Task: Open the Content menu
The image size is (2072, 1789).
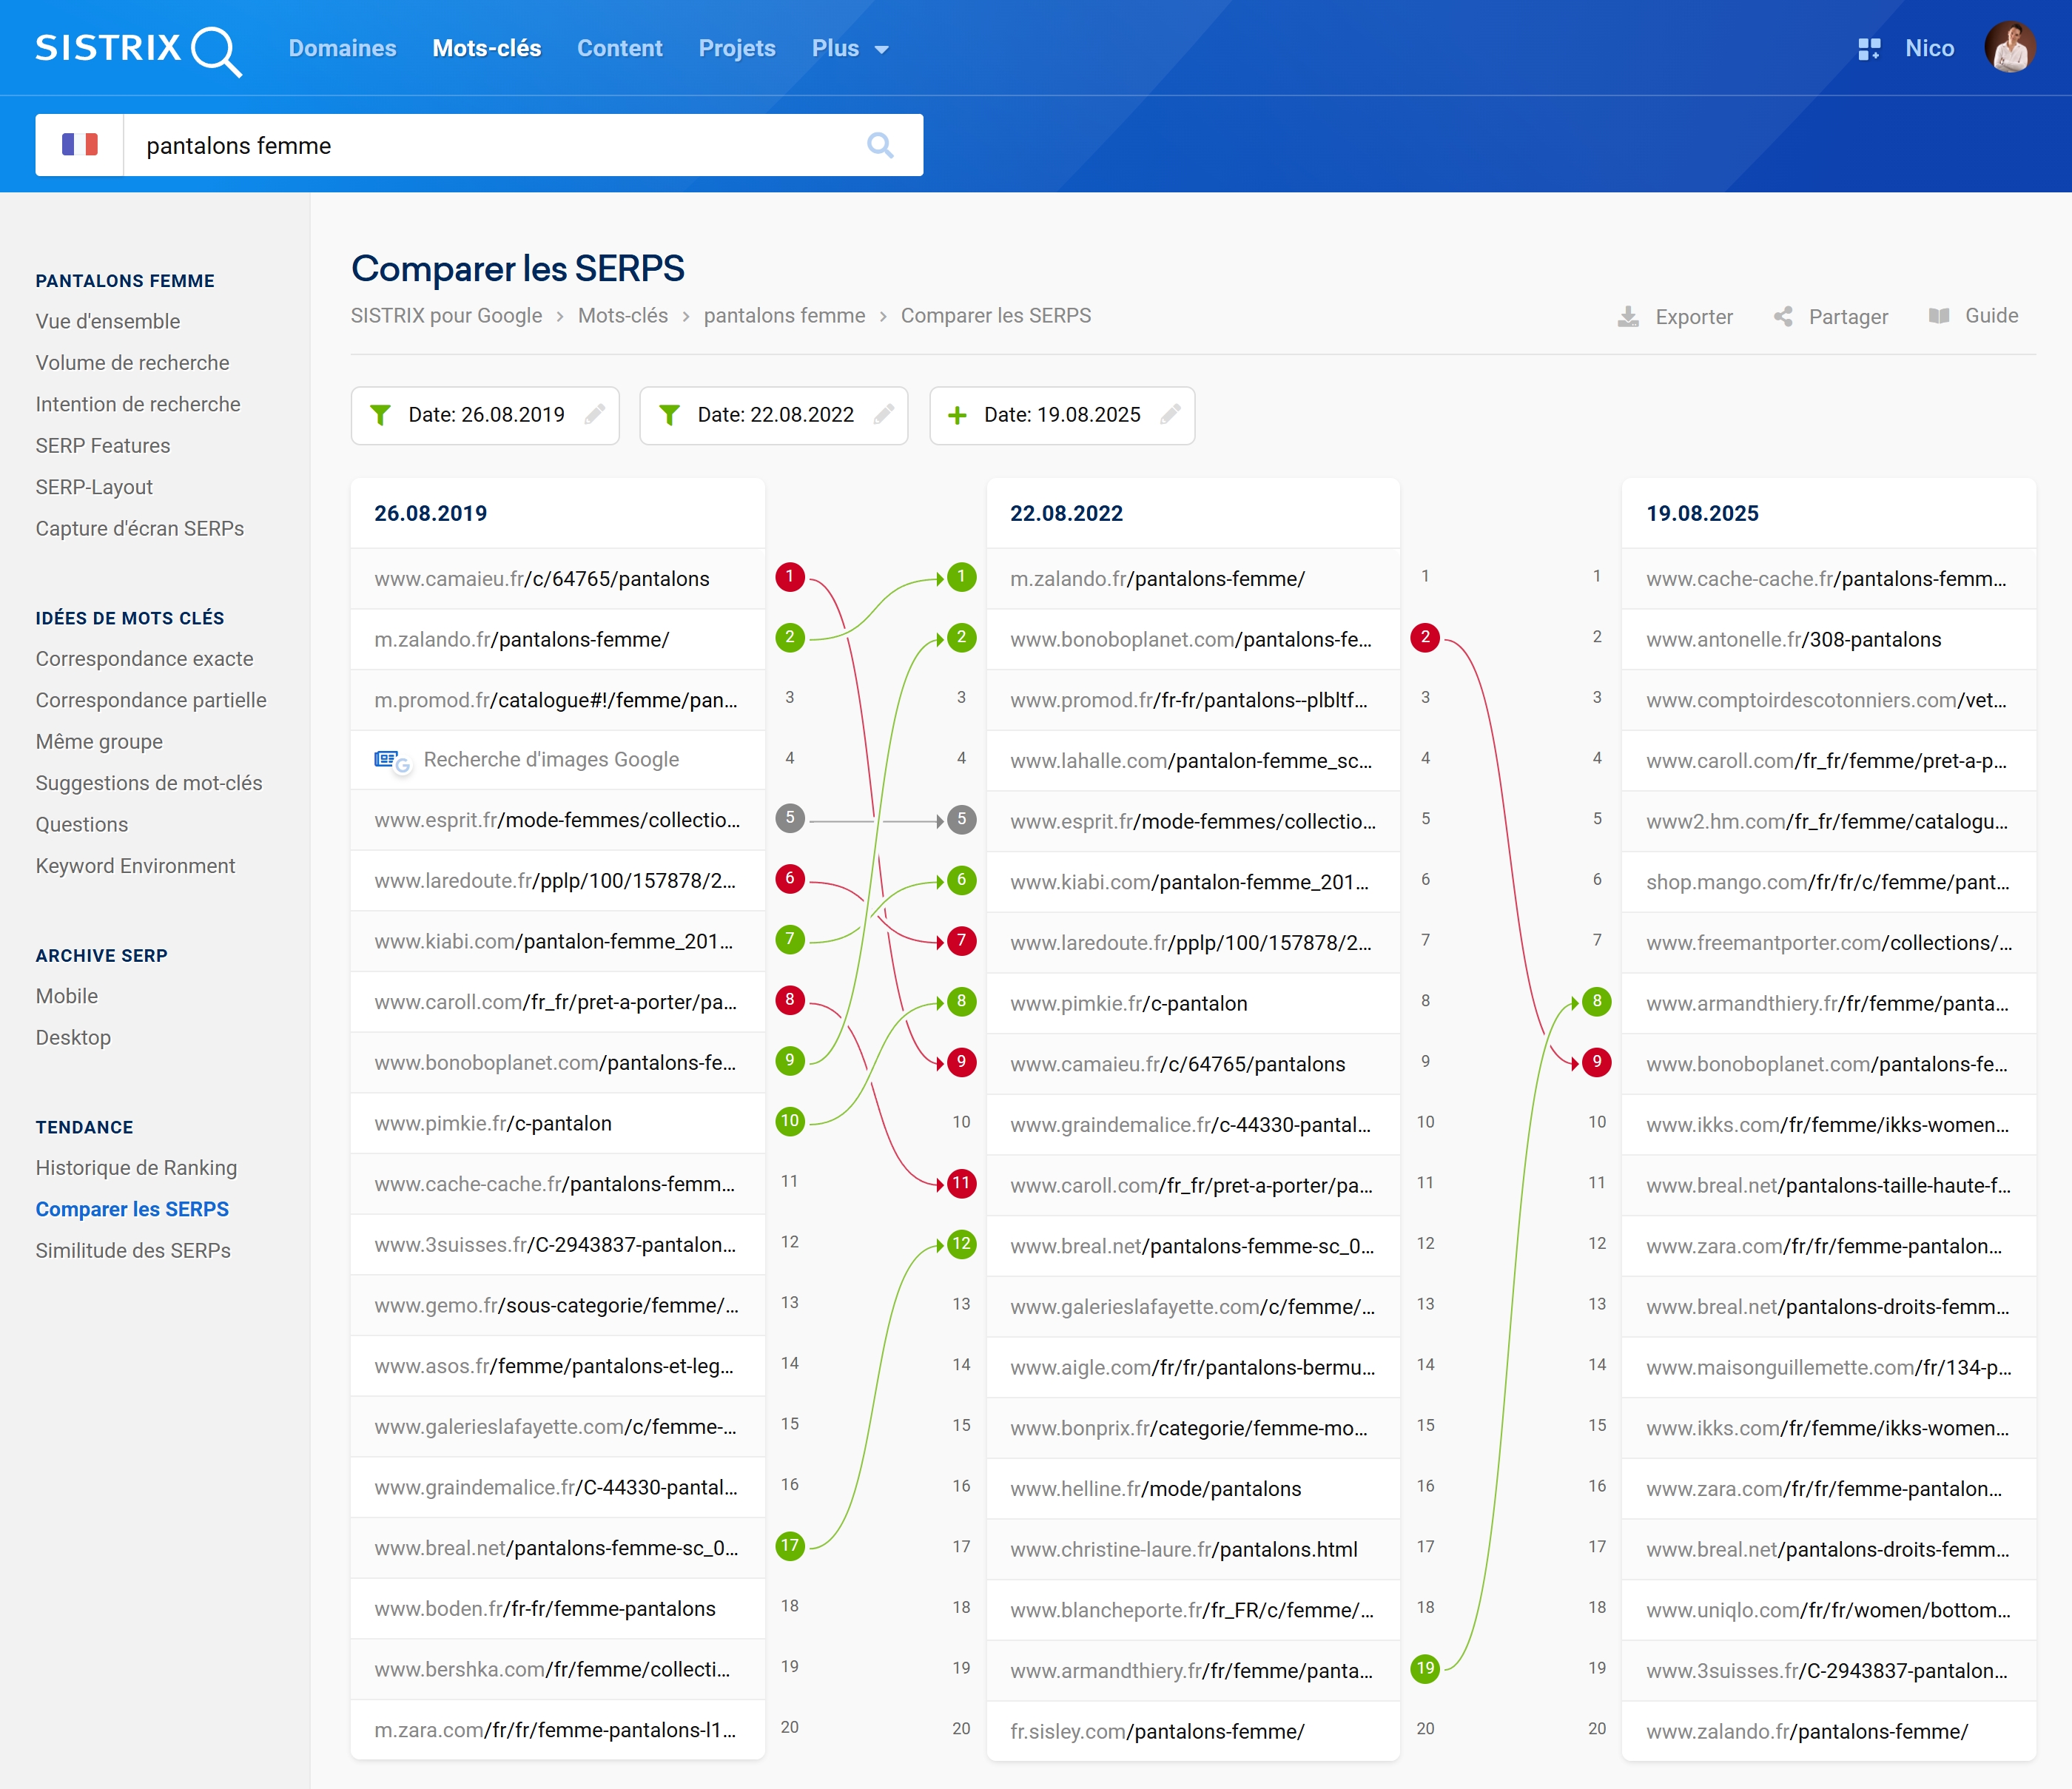Action: point(620,48)
